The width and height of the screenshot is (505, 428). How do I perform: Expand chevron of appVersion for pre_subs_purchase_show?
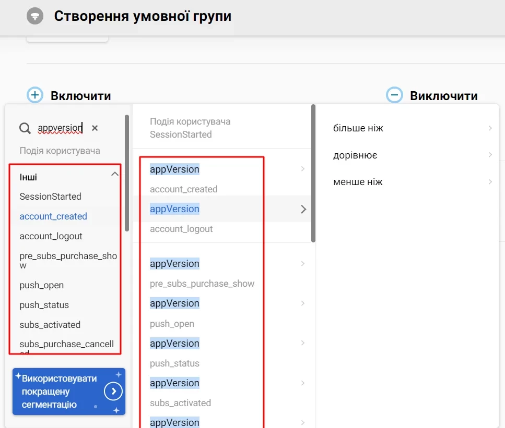point(303,303)
